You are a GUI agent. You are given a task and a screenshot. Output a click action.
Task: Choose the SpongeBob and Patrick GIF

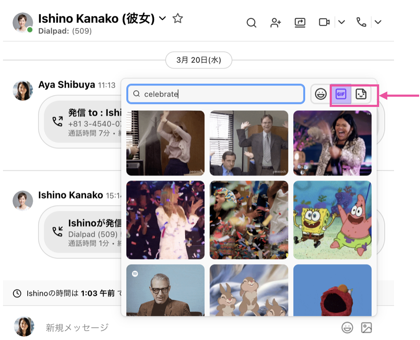[332, 220]
